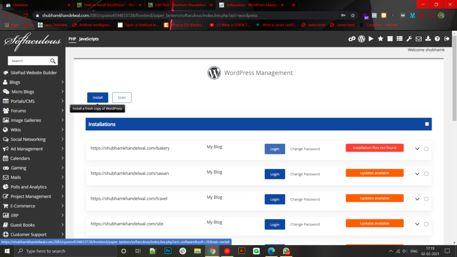Open the Chrome profile avatar
Image resolution: width=457 pixels, height=257 pixels.
pyautogui.click(x=441, y=16)
